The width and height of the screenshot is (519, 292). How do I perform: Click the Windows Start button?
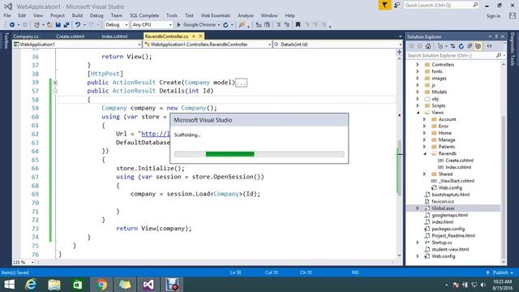9,285
